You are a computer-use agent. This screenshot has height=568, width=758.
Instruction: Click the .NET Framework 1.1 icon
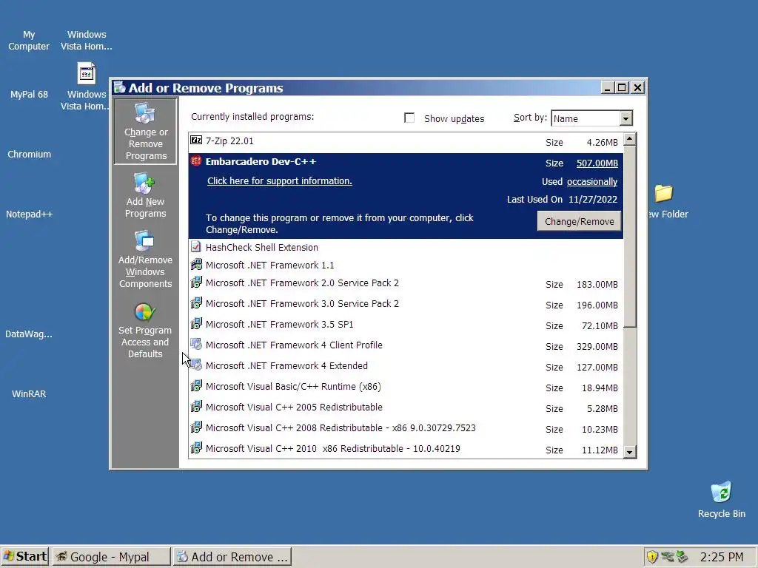(x=195, y=265)
